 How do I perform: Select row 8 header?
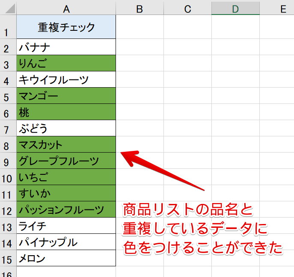point(8,145)
